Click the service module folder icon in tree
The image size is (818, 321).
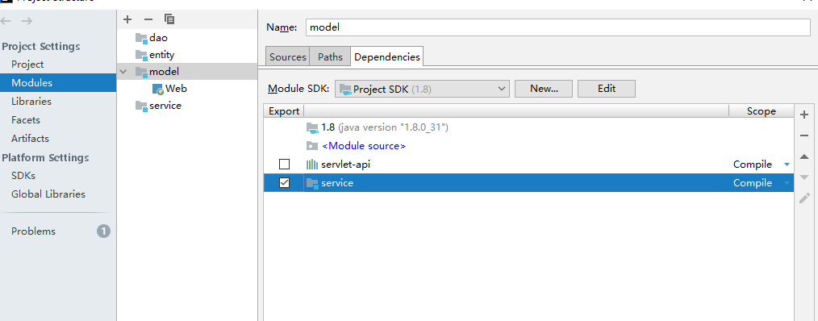tap(141, 106)
